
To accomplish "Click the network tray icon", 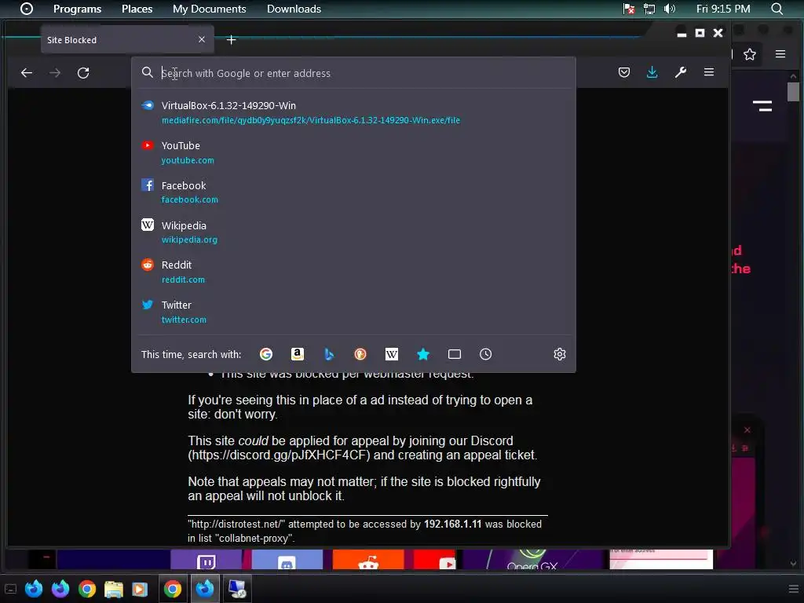I will click(x=649, y=9).
